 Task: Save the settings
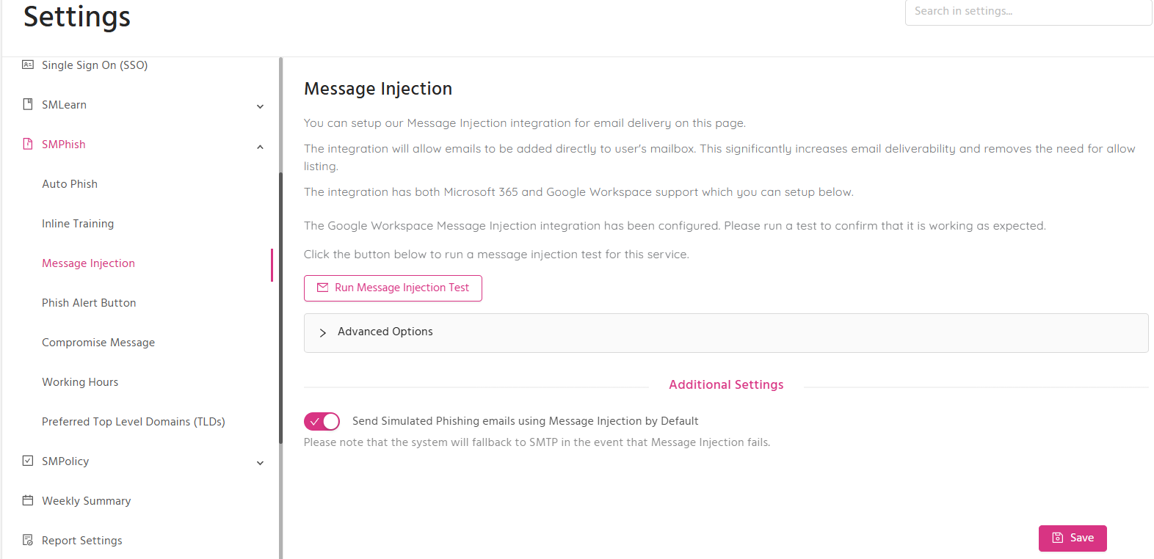(x=1073, y=538)
